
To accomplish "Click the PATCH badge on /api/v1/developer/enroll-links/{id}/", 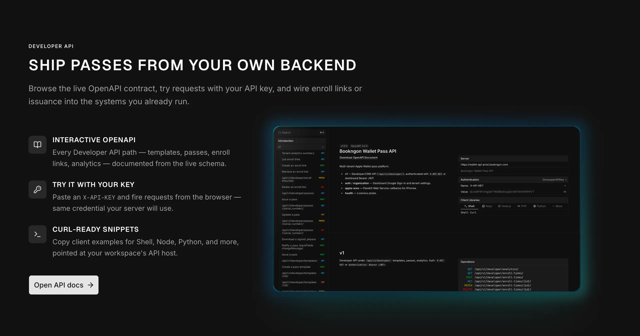I will (322, 178).
